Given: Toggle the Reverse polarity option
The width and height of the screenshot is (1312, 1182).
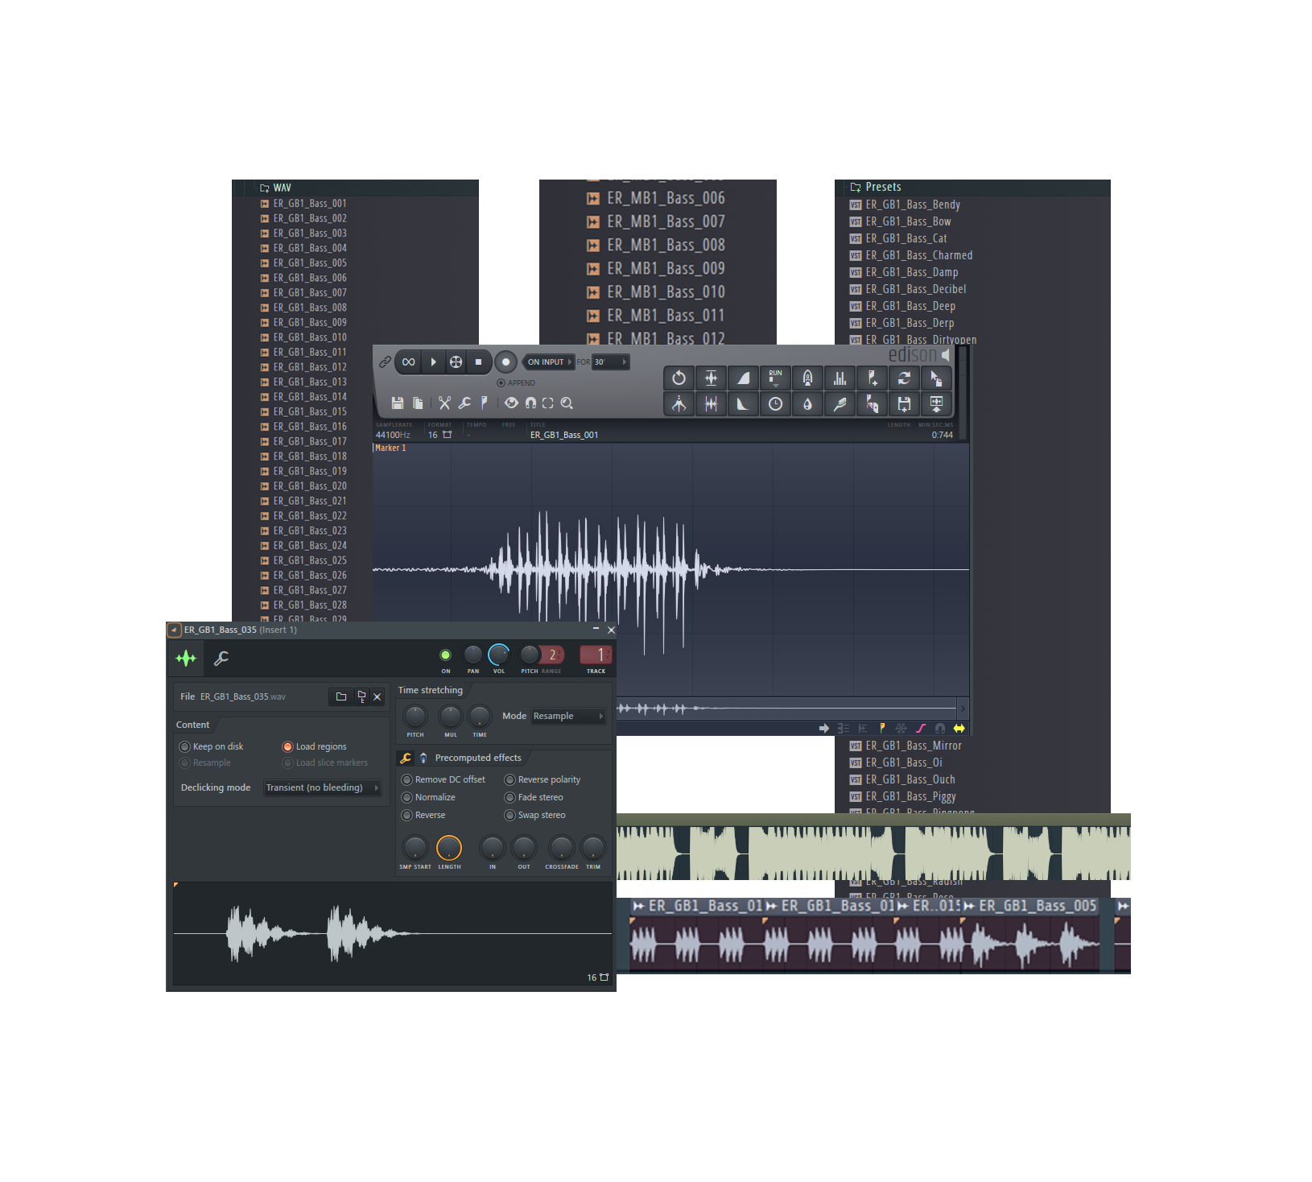Looking at the screenshot, I should pyautogui.click(x=510, y=779).
